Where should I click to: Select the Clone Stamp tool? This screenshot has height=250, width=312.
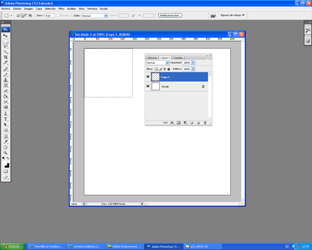(x=6, y=80)
